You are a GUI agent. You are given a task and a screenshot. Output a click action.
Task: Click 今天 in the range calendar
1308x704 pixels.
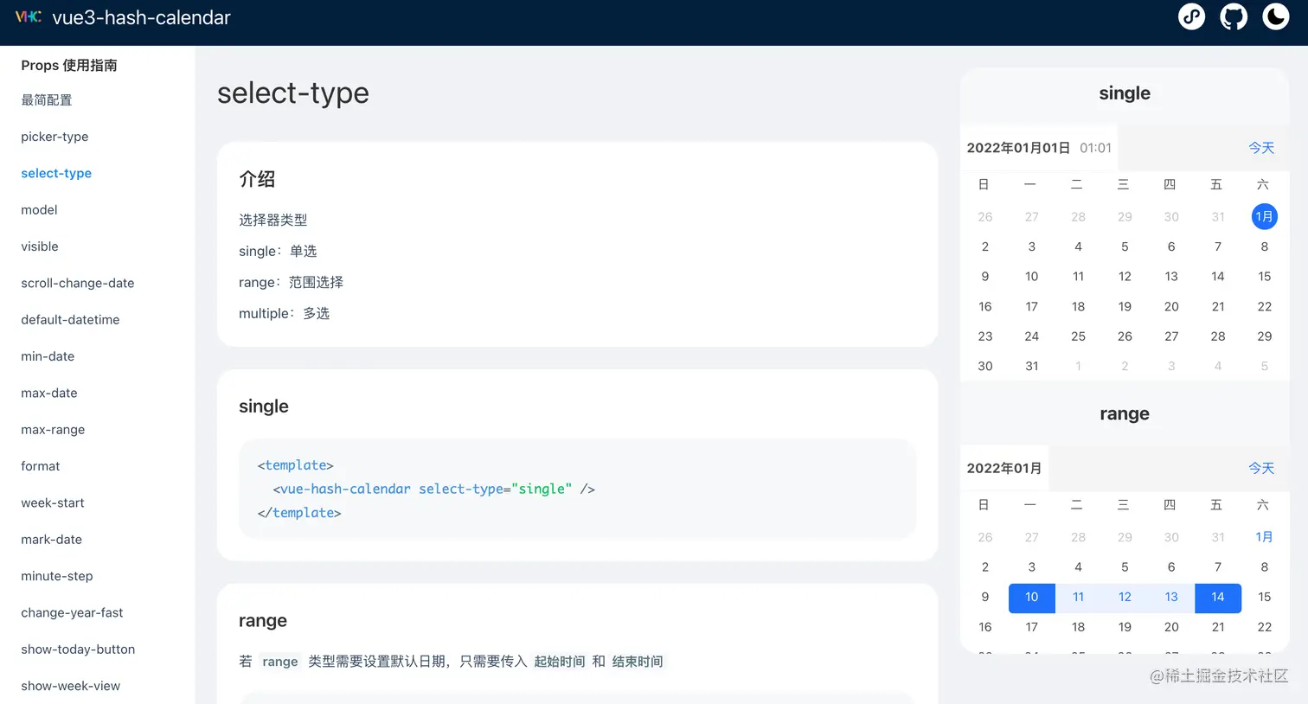point(1261,468)
